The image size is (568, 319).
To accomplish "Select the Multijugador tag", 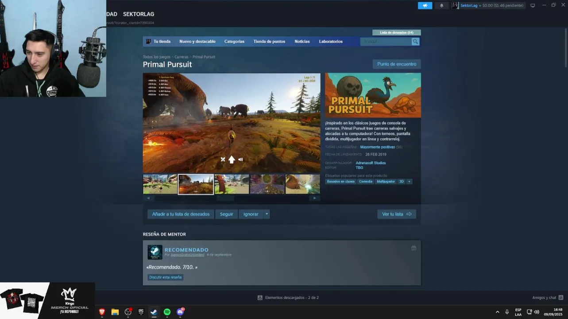I will (386, 181).
